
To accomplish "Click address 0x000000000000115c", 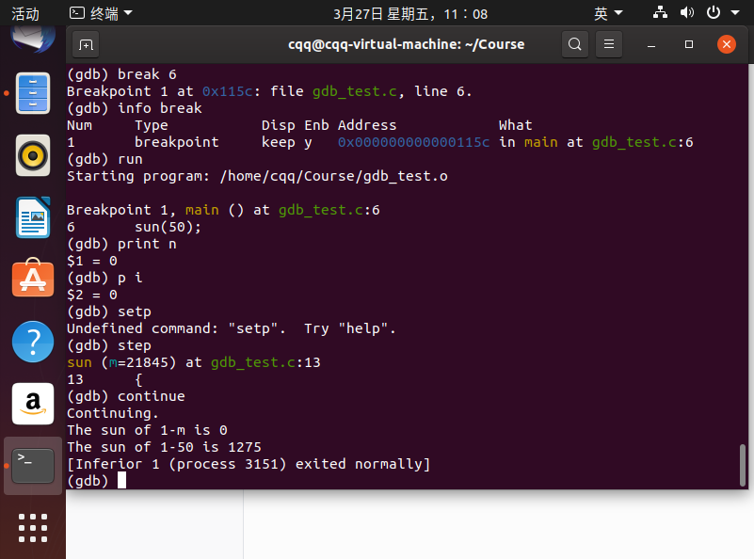I will (413, 142).
